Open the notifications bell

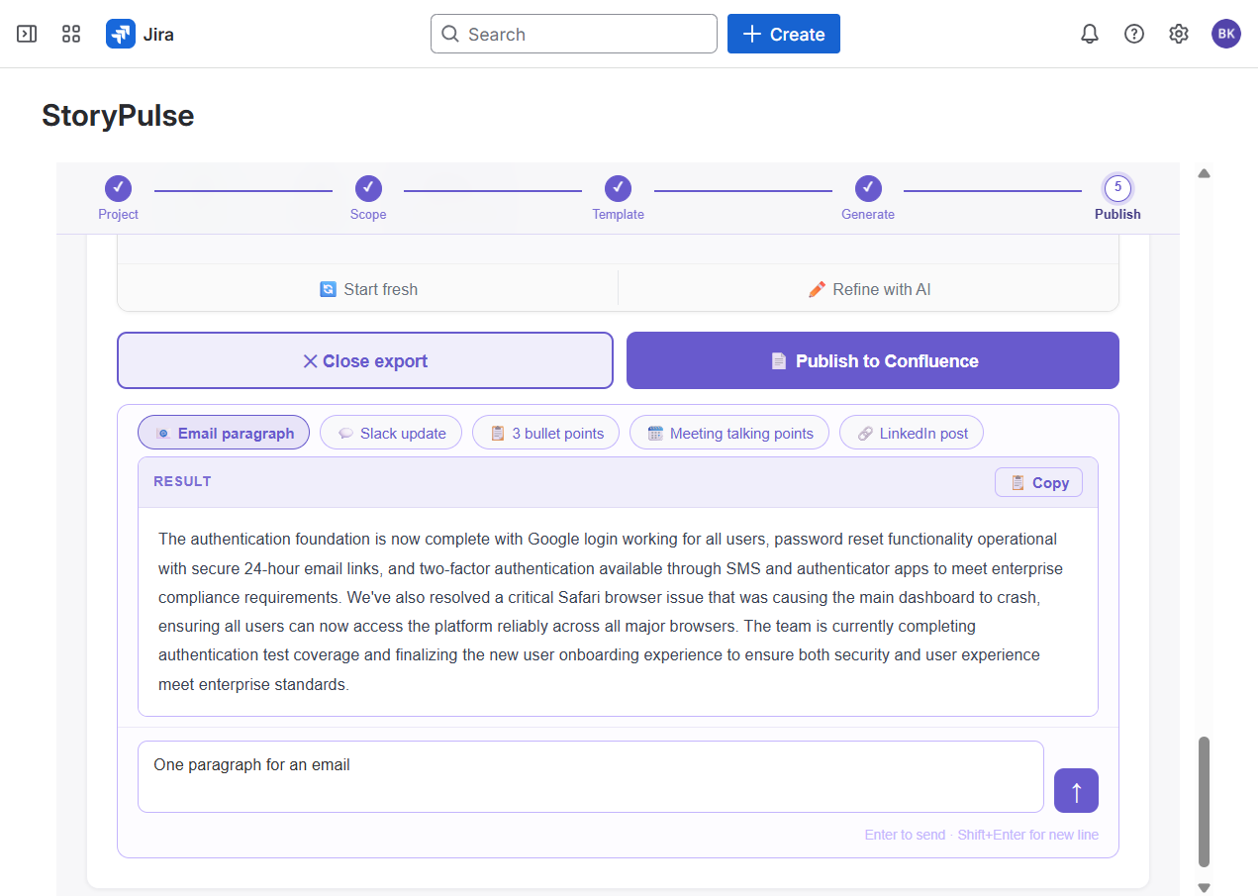[1090, 34]
